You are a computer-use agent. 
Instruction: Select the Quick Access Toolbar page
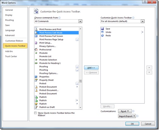(x=15, y=46)
